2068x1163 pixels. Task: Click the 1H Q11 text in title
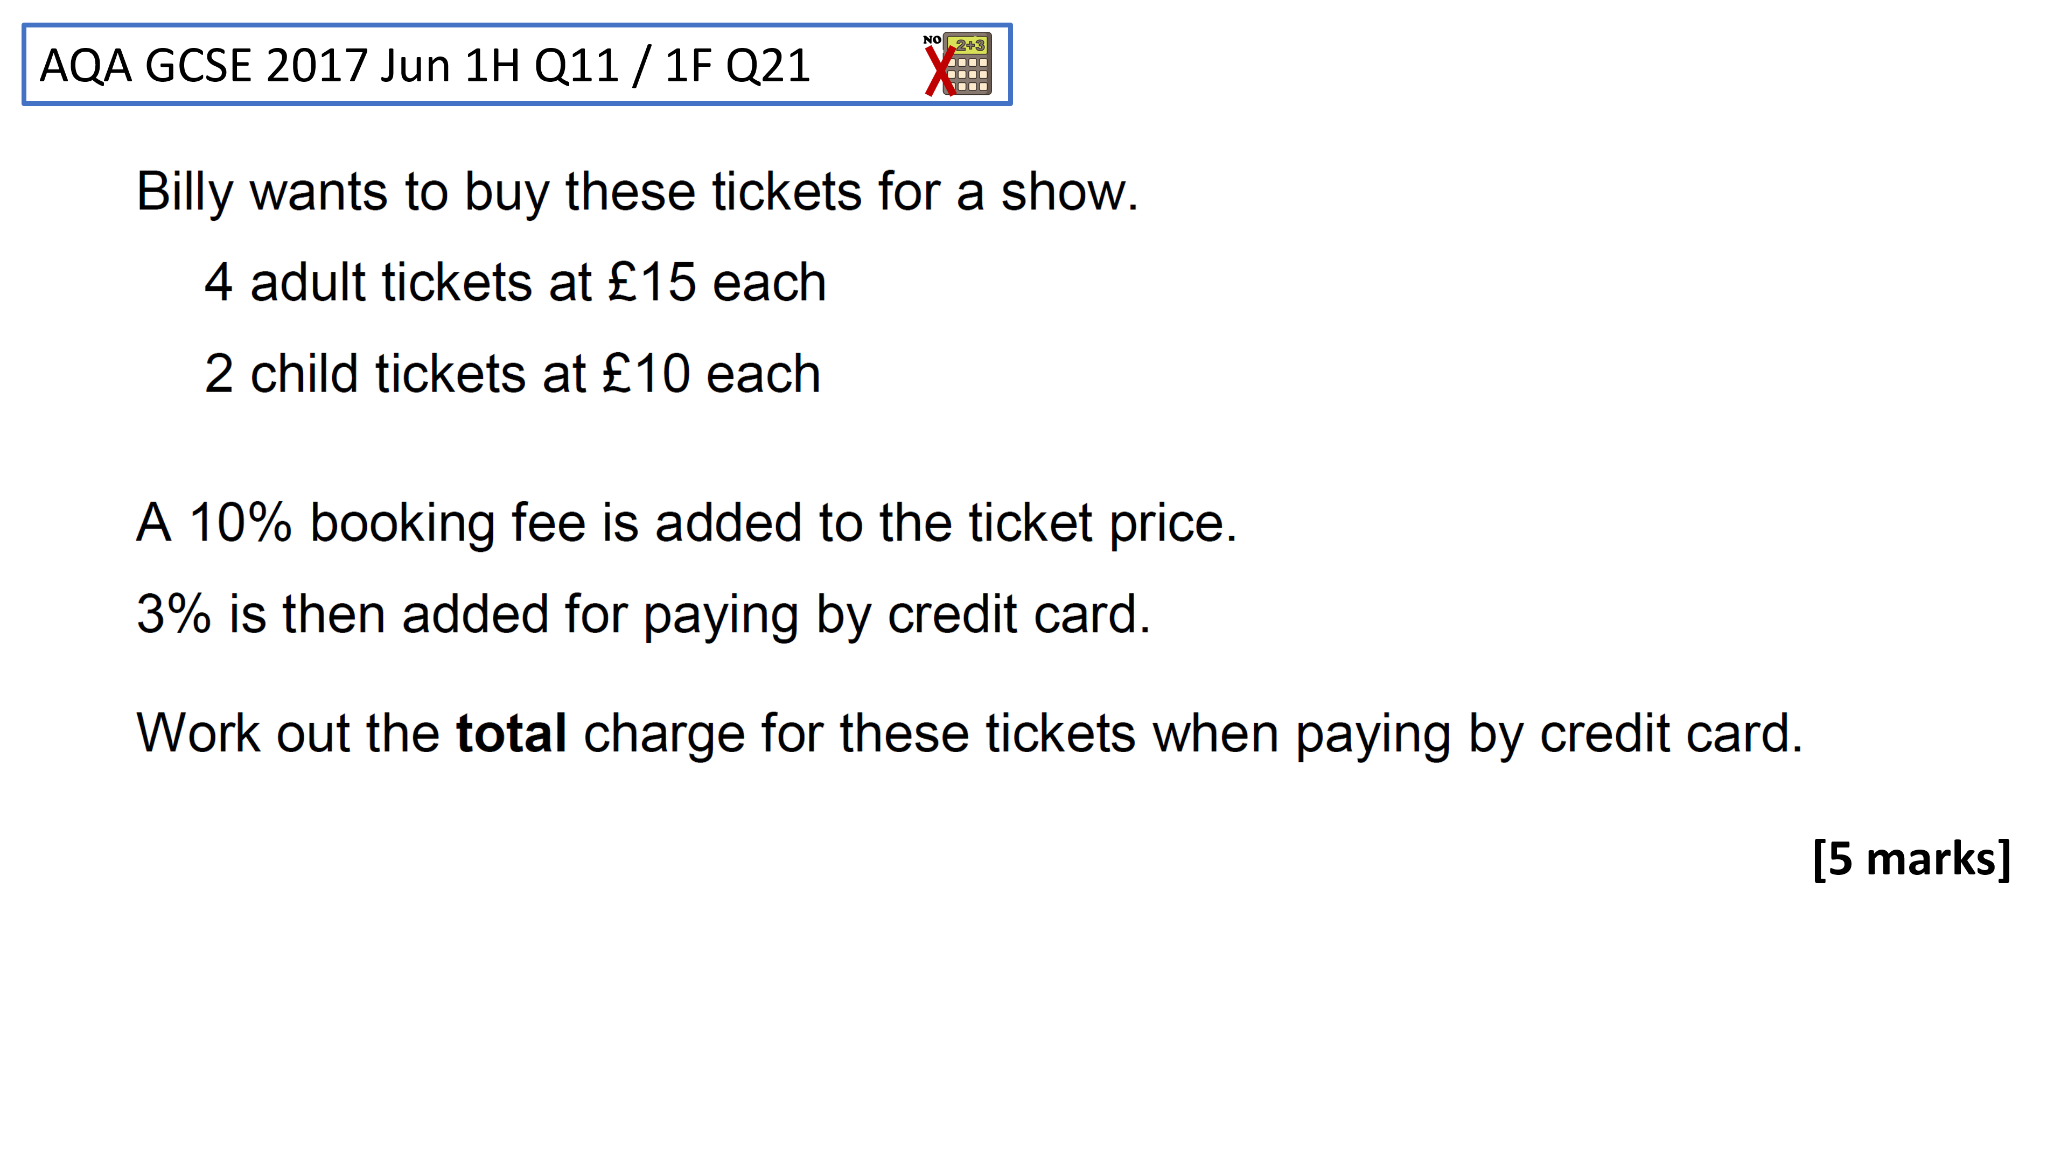tap(541, 66)
